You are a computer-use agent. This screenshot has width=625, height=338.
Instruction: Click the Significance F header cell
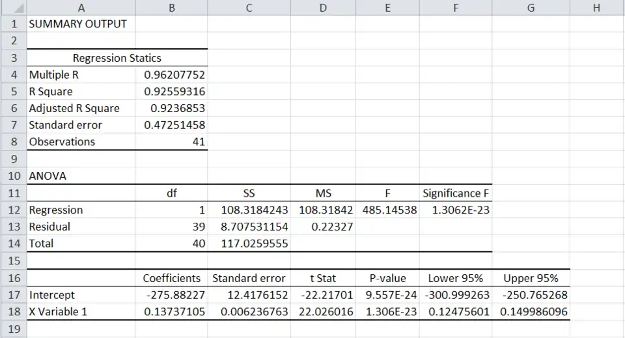coord(455,193)
